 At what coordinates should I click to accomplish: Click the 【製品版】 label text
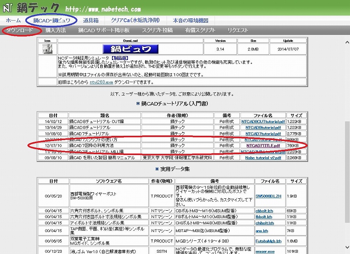click(x=119, y=58)
